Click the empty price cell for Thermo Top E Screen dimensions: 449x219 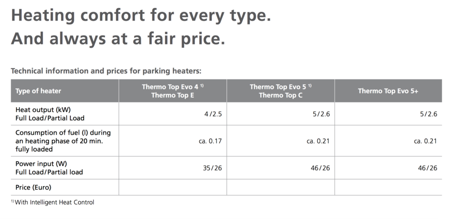[x=173, y=187]
